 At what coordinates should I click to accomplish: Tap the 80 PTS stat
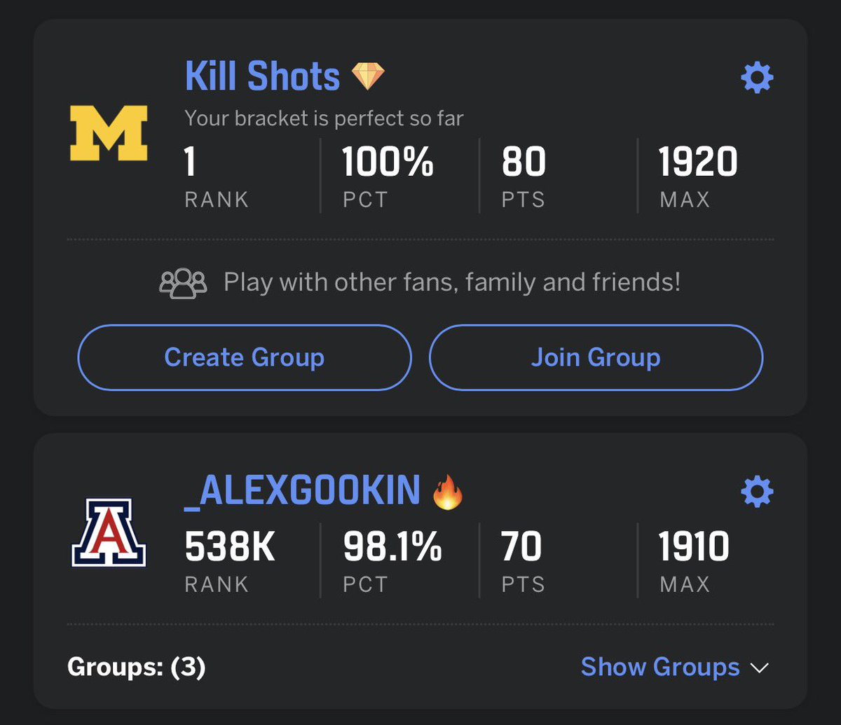click(x=524, y=175)
